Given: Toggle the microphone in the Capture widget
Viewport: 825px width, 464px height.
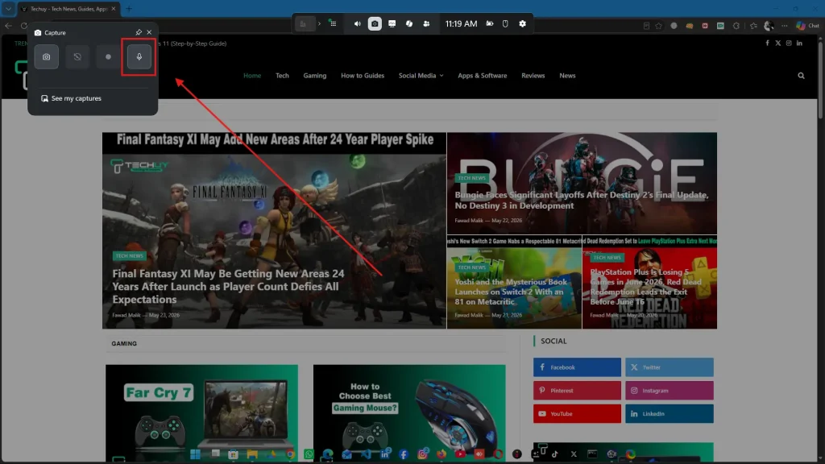Looking at the screenshot, I should [x=139, y=57].
